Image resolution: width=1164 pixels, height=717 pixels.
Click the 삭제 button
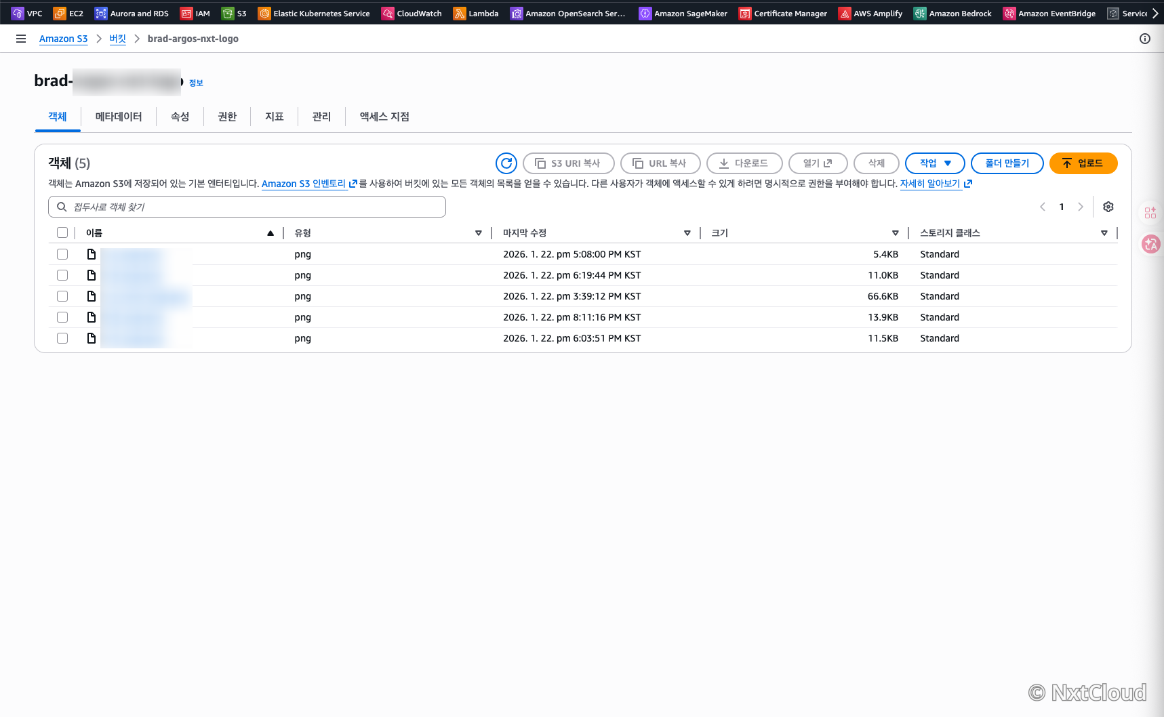[877, 163]
